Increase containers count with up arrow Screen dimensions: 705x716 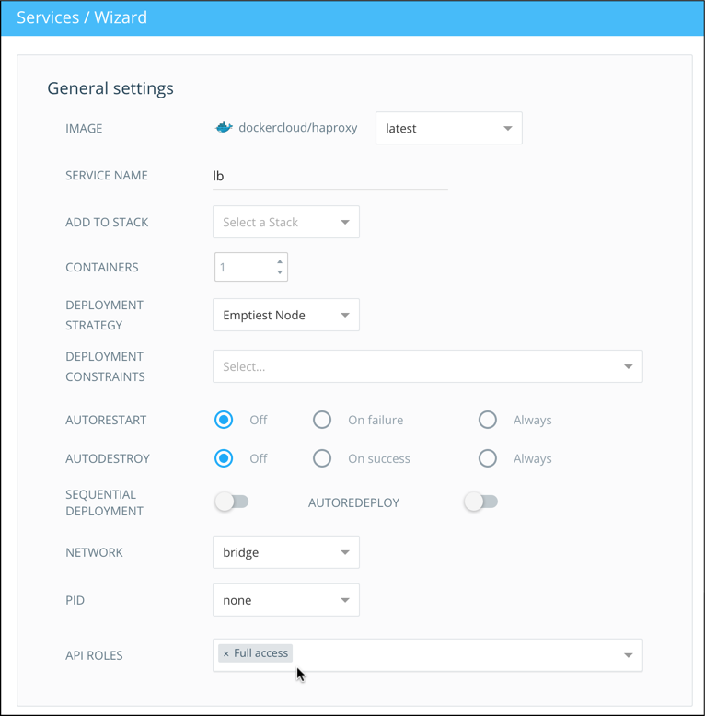pyautogui.click(x=280, y=261)
